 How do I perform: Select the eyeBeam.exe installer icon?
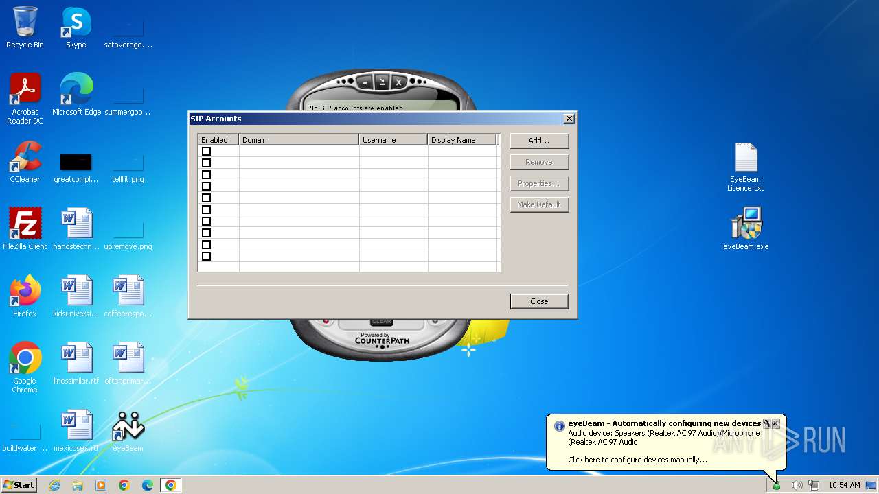[746, 229]
